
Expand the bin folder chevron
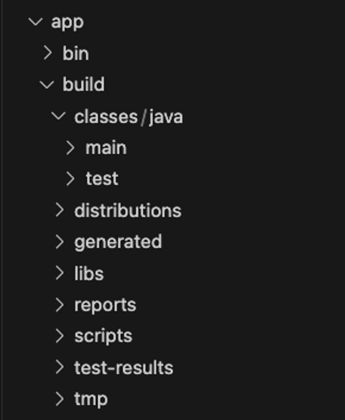(48, 52)
